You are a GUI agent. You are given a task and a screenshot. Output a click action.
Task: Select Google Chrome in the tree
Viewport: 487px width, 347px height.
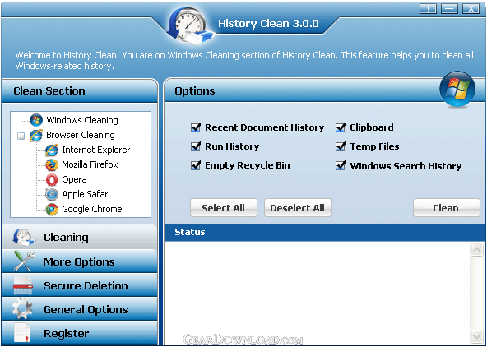[92, 209]
